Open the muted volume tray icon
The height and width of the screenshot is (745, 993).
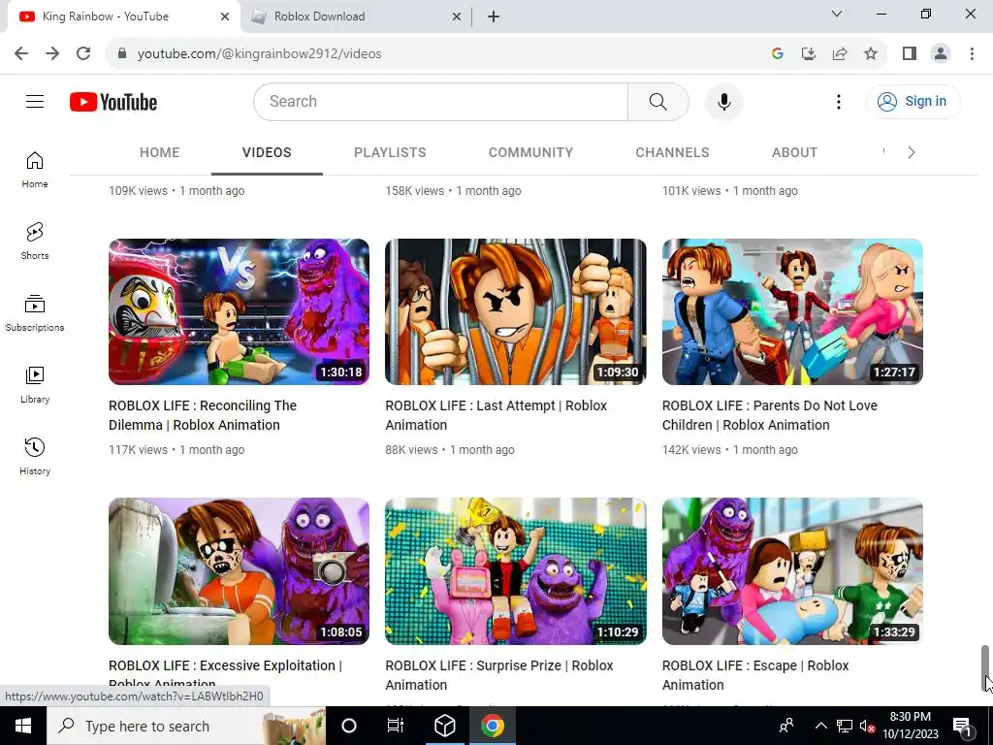coord(867,726)
